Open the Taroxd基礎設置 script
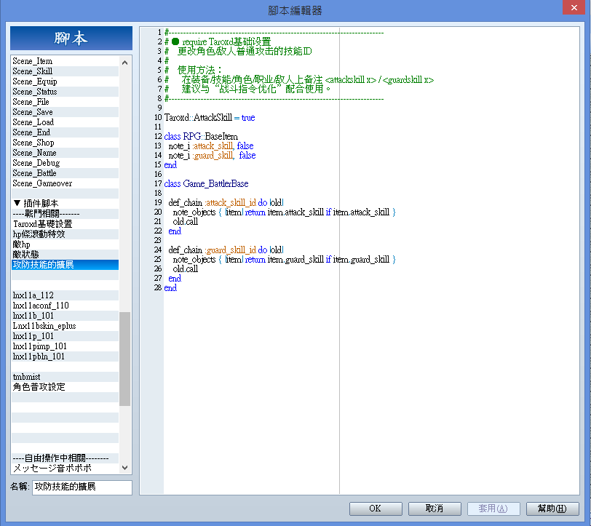This screenshot has height=526, width=591. click(66, 224)
